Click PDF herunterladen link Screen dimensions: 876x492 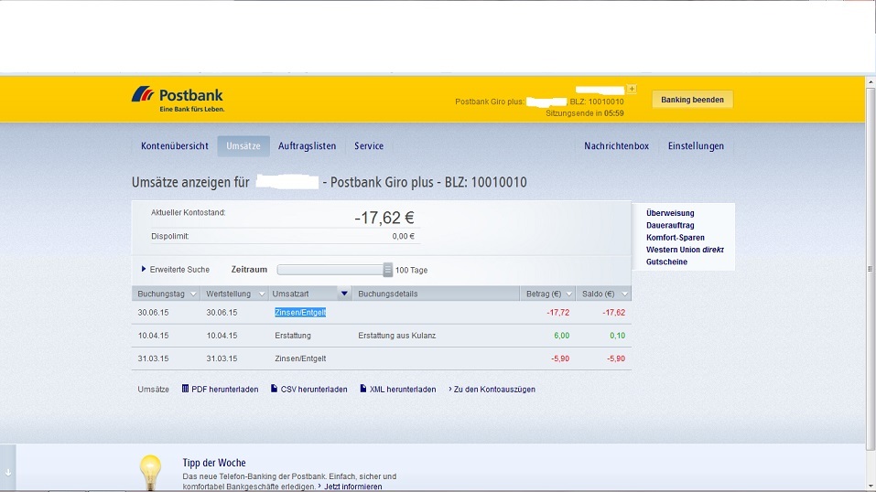(x=224, y=390)
